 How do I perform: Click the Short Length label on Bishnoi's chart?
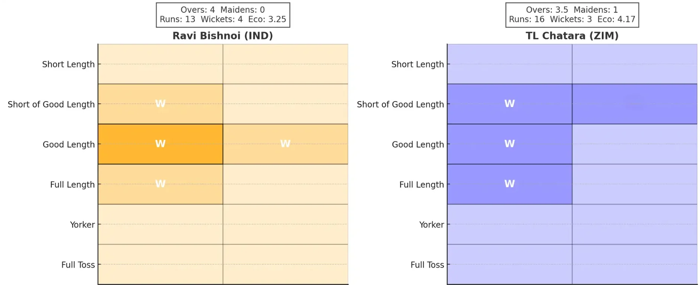pyautogui.click(x=68, y=64)
